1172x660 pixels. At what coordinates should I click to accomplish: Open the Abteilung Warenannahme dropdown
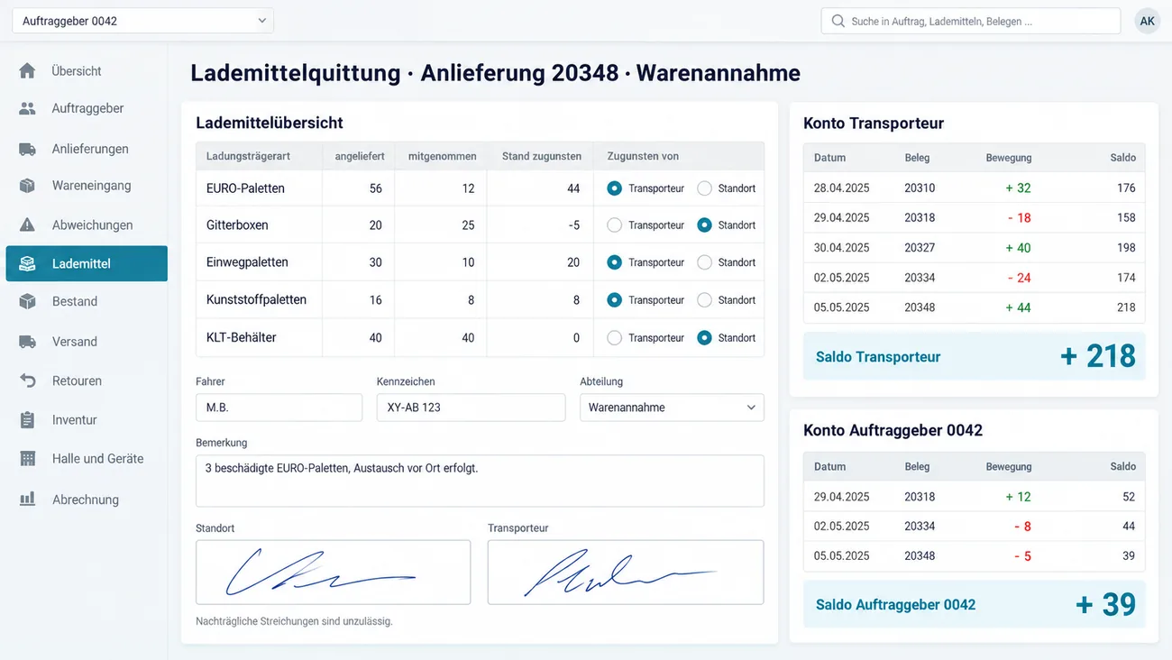point(672,408)
